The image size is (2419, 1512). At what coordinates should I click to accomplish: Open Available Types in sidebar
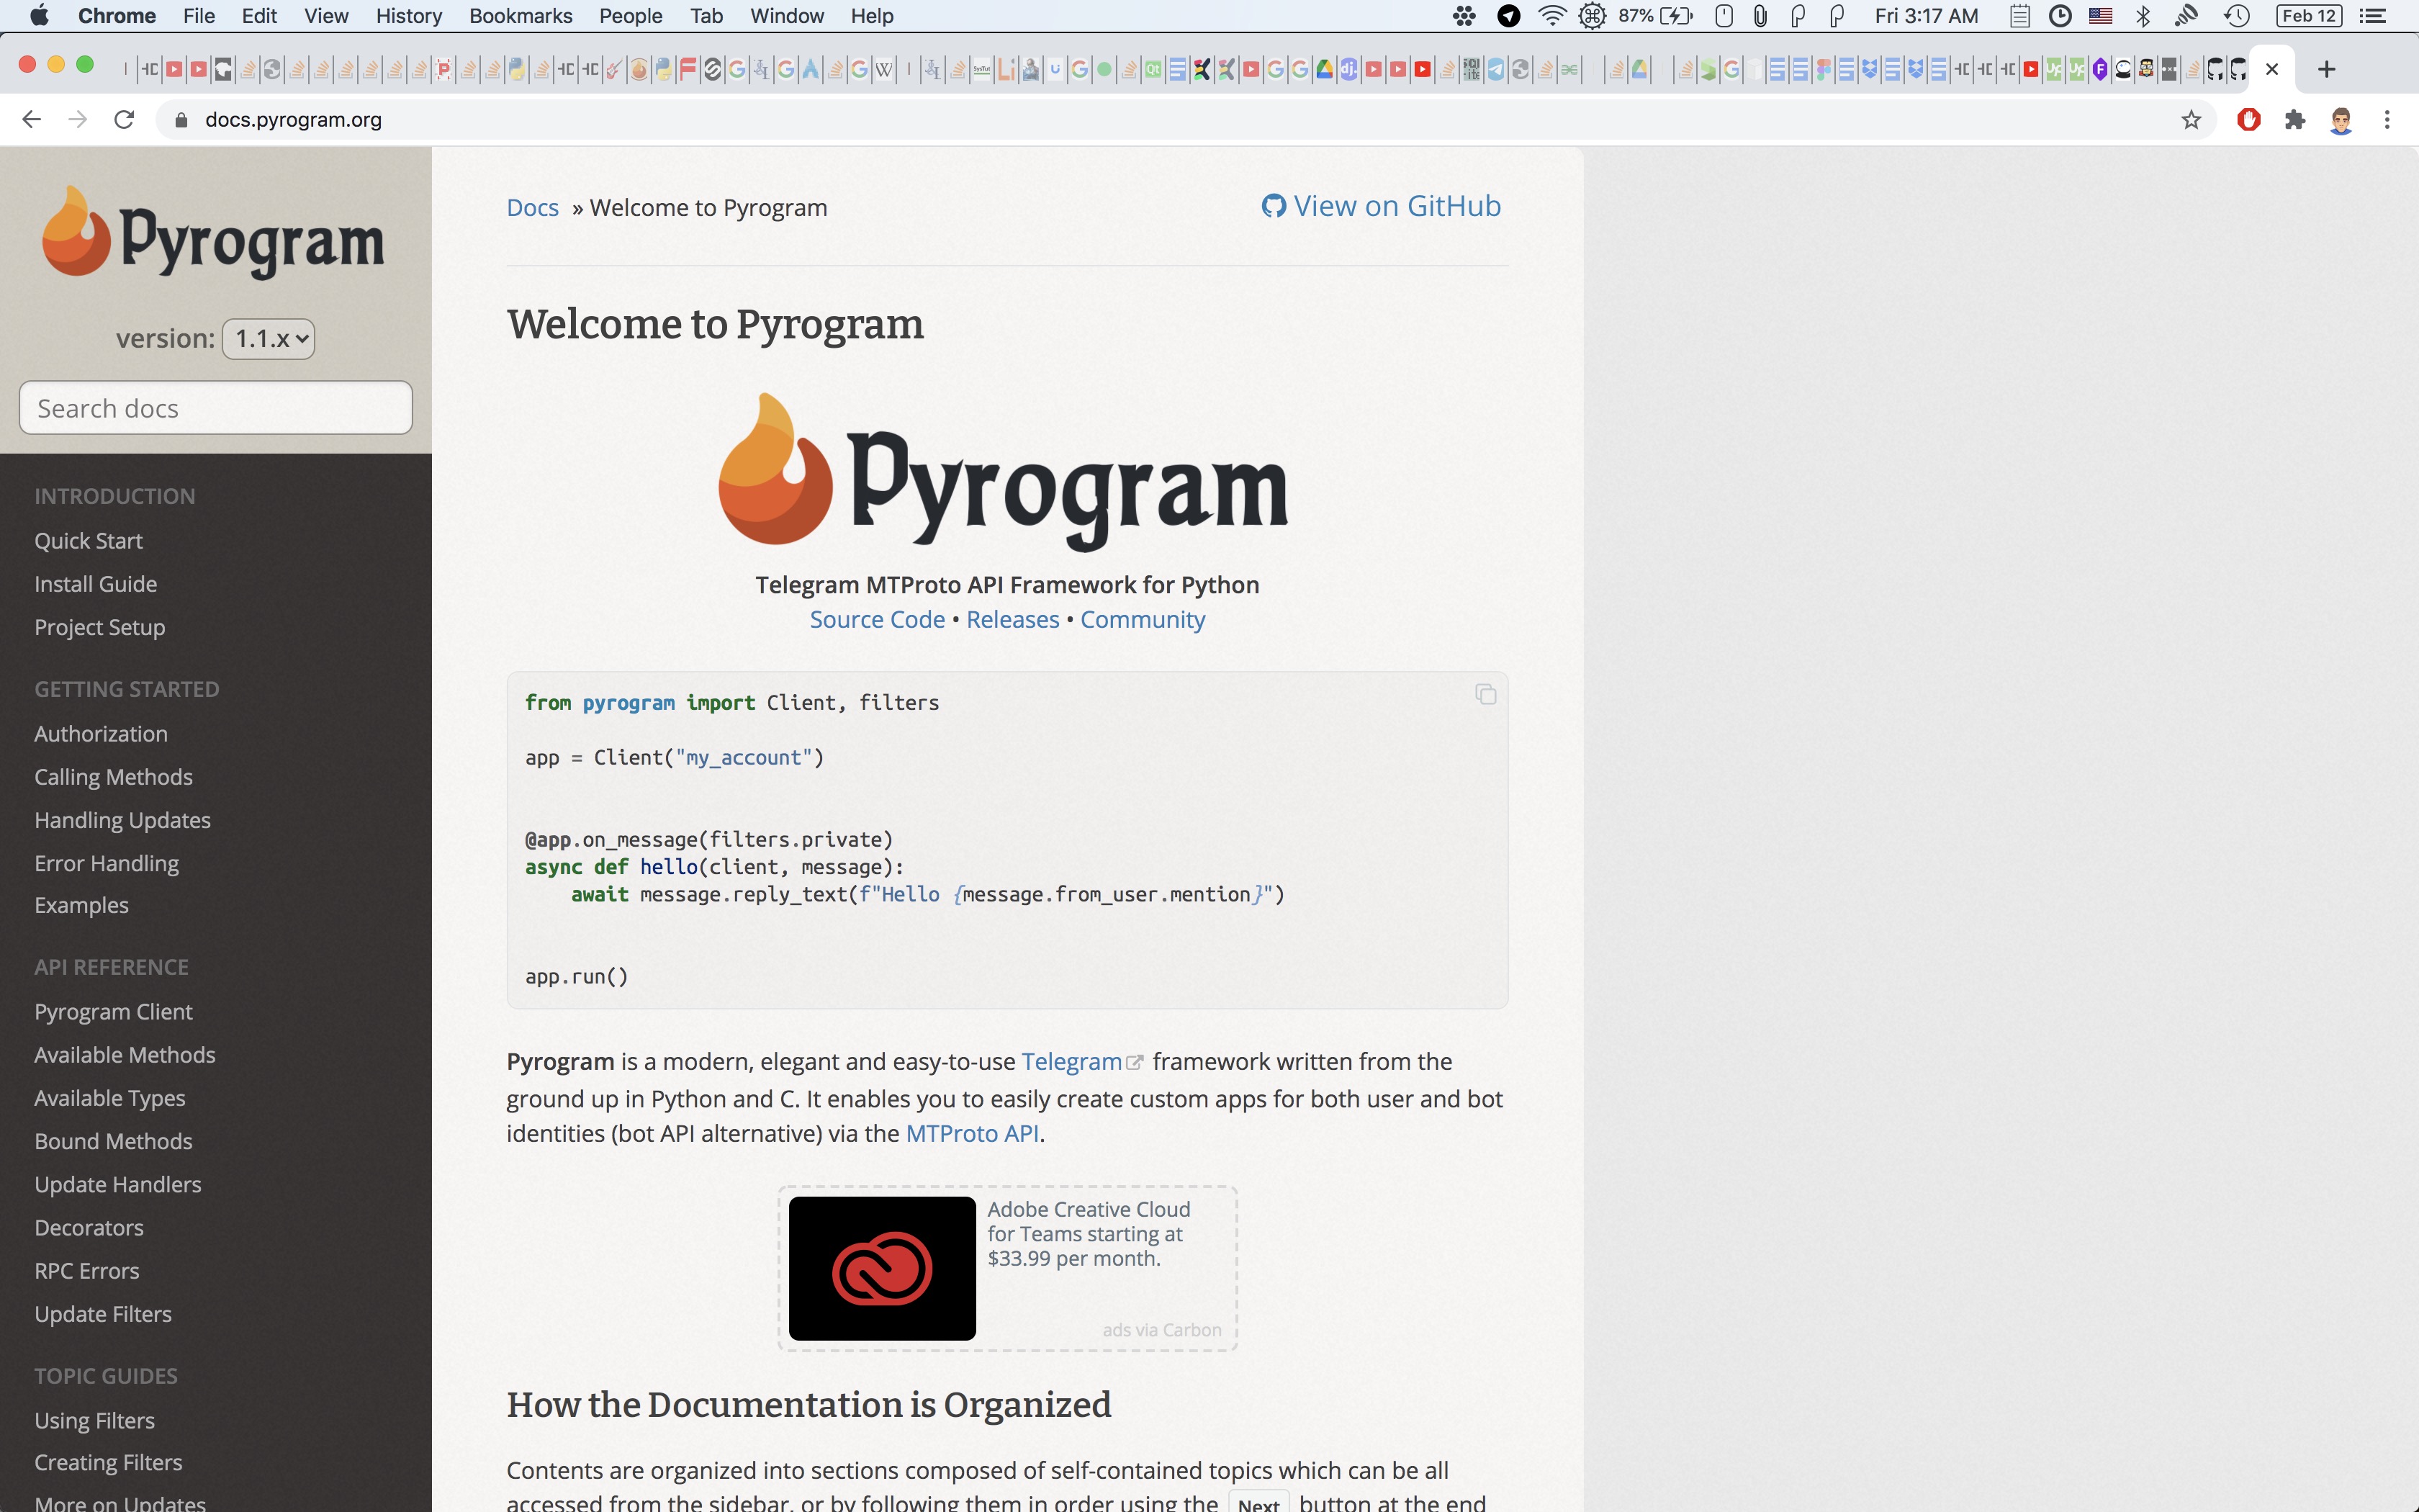(x=109, y=1098)
